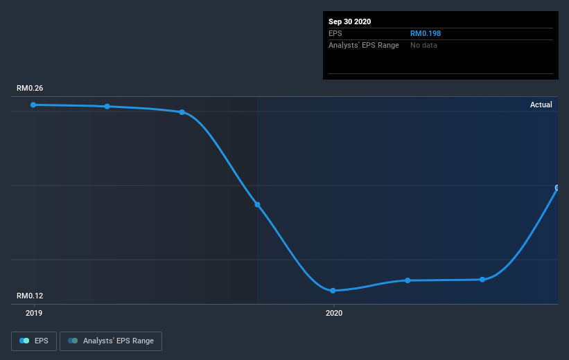Click the RM0.198 EPS value in tooltip
The image size is (569, 360).
426,33
